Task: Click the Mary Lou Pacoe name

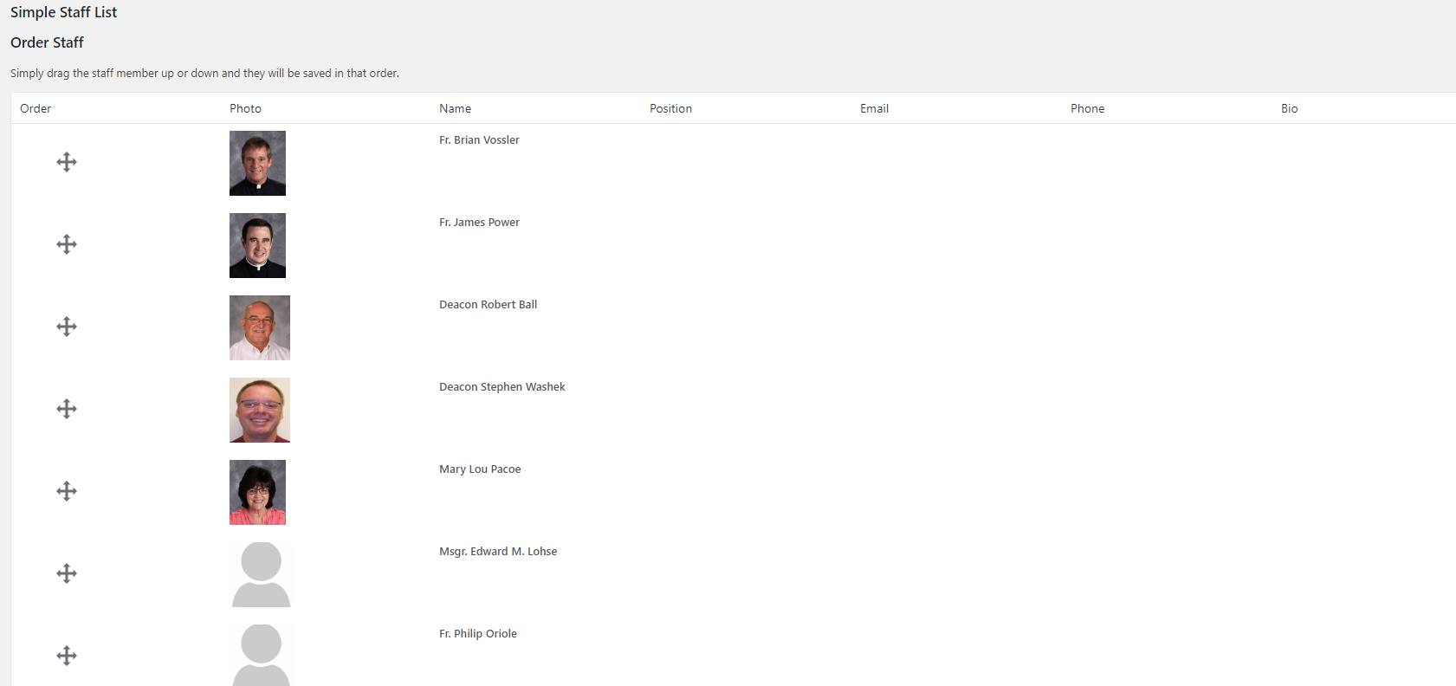Action: click(x=480, y=469)
